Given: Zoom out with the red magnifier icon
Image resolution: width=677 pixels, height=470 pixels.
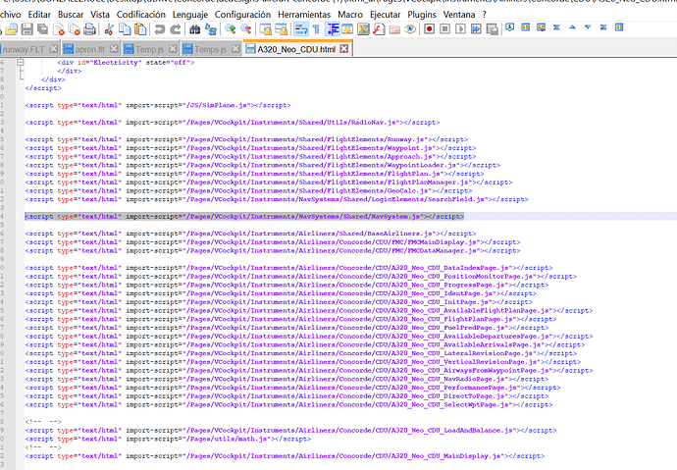Looking at the screenshot, I should tap(245, 29).
